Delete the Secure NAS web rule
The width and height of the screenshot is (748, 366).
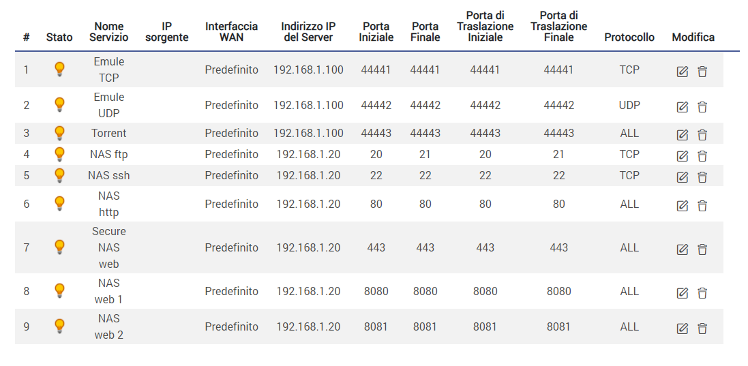702,249
